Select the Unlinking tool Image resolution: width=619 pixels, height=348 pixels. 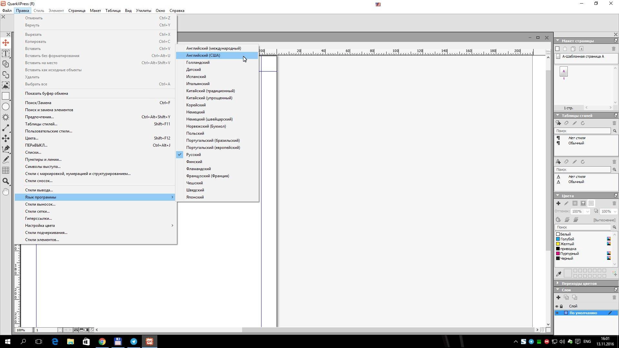coord(5,75)
